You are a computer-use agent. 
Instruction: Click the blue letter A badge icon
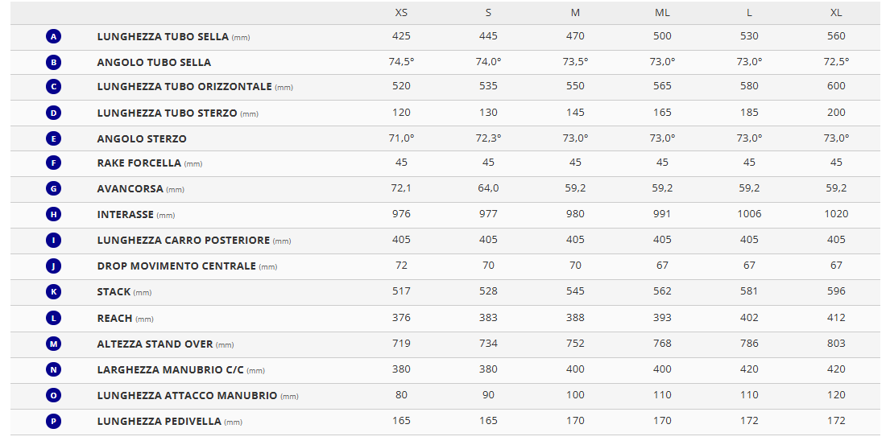coord(53,37)
